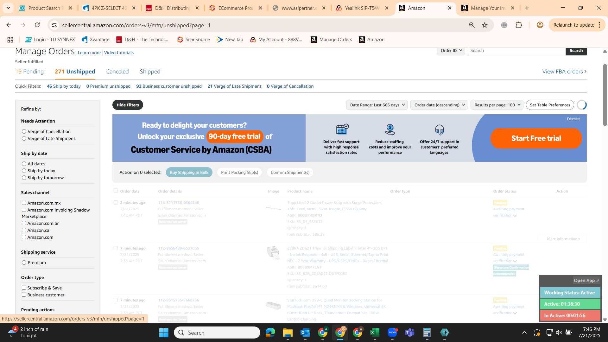The image size is (608, 342).
Task: Select Verge of Cancellation radio button
Action: (24, 131)
